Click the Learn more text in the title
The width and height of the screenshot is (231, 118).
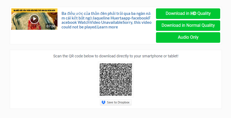pyautogui.click(x=108, y=27)
